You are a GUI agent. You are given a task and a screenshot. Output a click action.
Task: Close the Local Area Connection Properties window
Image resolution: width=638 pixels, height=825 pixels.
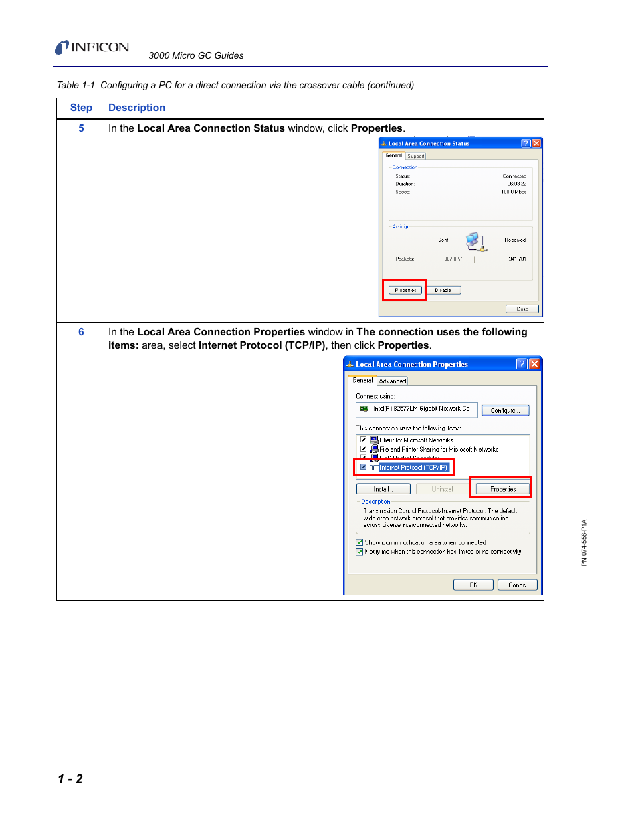[534, 364]
